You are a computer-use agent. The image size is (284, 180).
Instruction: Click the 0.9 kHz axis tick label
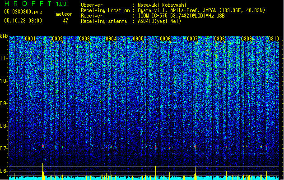tap(4, 103)
